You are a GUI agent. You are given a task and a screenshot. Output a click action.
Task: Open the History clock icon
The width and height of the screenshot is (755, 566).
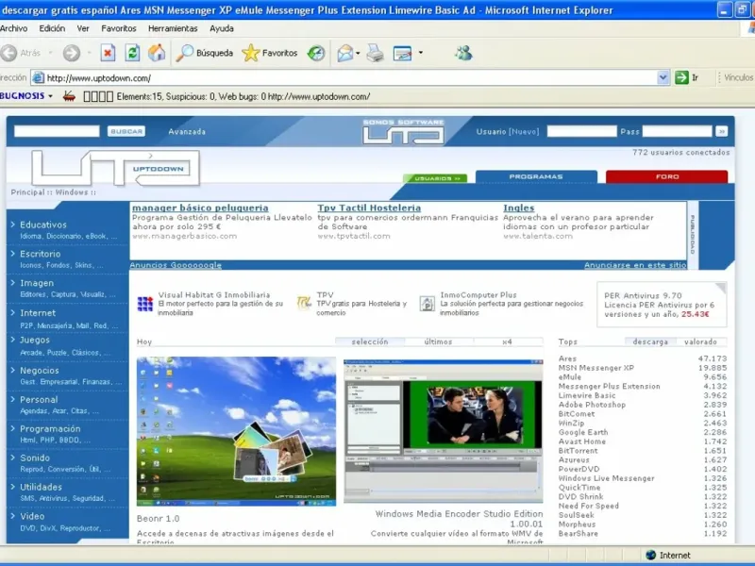pyautogui.click(x=316, y=53)
